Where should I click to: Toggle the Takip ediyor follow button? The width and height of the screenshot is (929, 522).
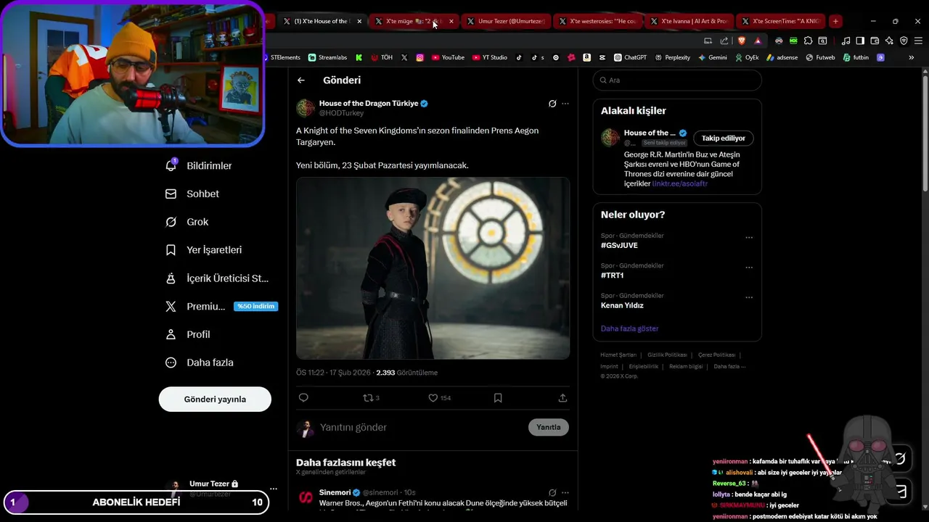point(724,138)
